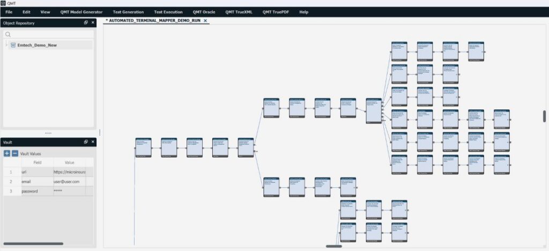Close the Vault panel
The height and width of the screenshot is (251, 549).
93,142
